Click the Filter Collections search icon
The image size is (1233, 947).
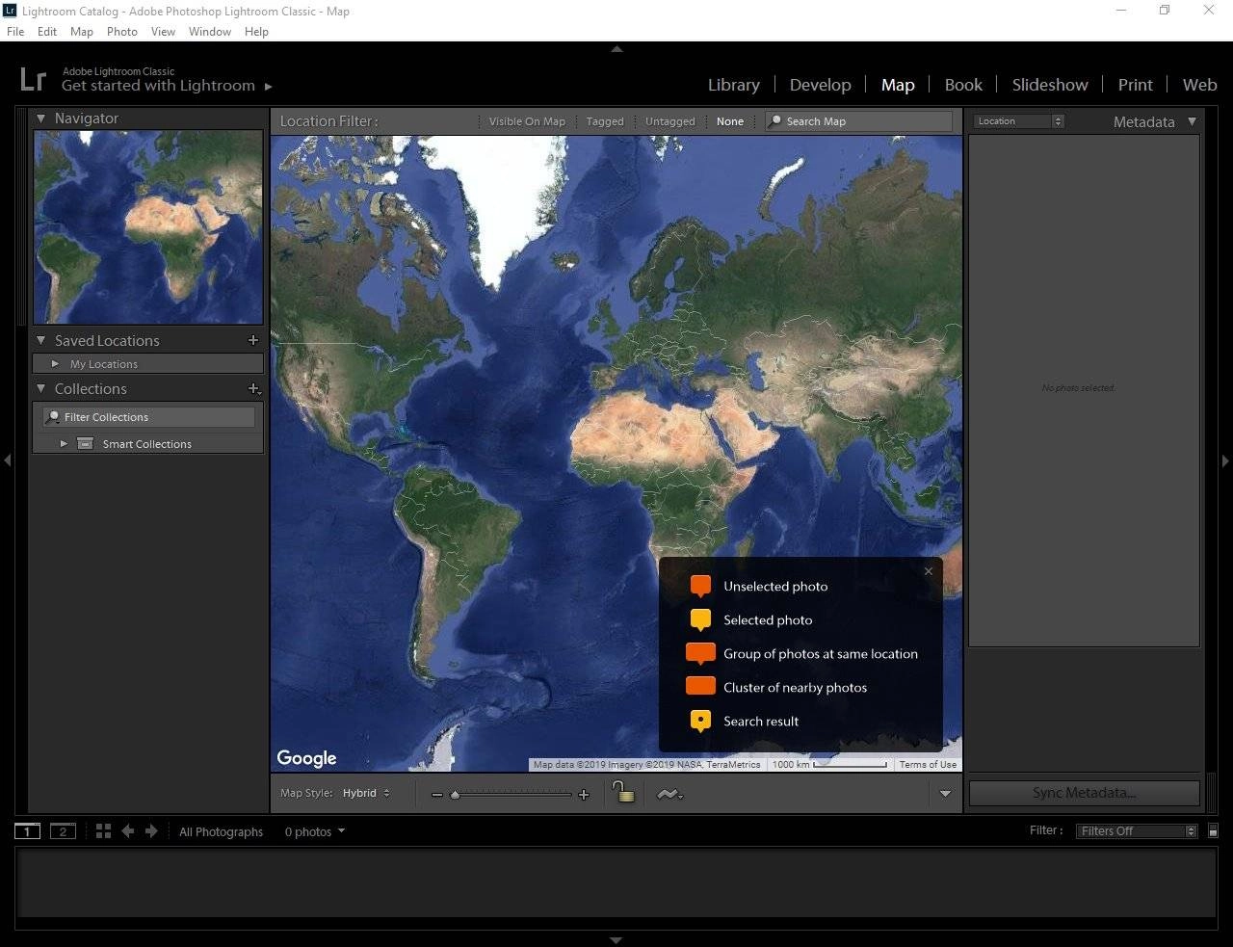53,417
